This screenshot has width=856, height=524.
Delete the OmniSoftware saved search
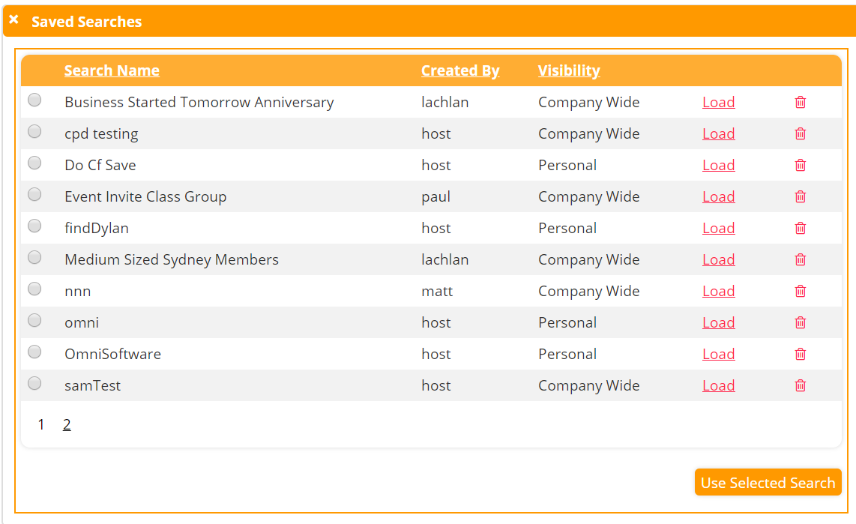pyautogui.click(x=801, y=355)
